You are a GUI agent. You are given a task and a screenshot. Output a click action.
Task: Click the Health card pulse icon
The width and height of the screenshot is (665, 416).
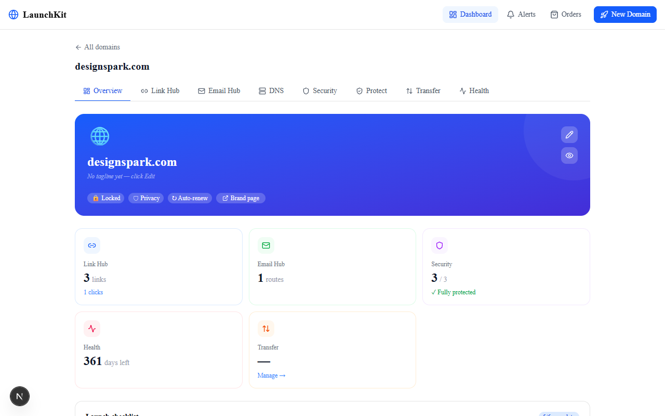pyautogui.click(x=92, y=329)
